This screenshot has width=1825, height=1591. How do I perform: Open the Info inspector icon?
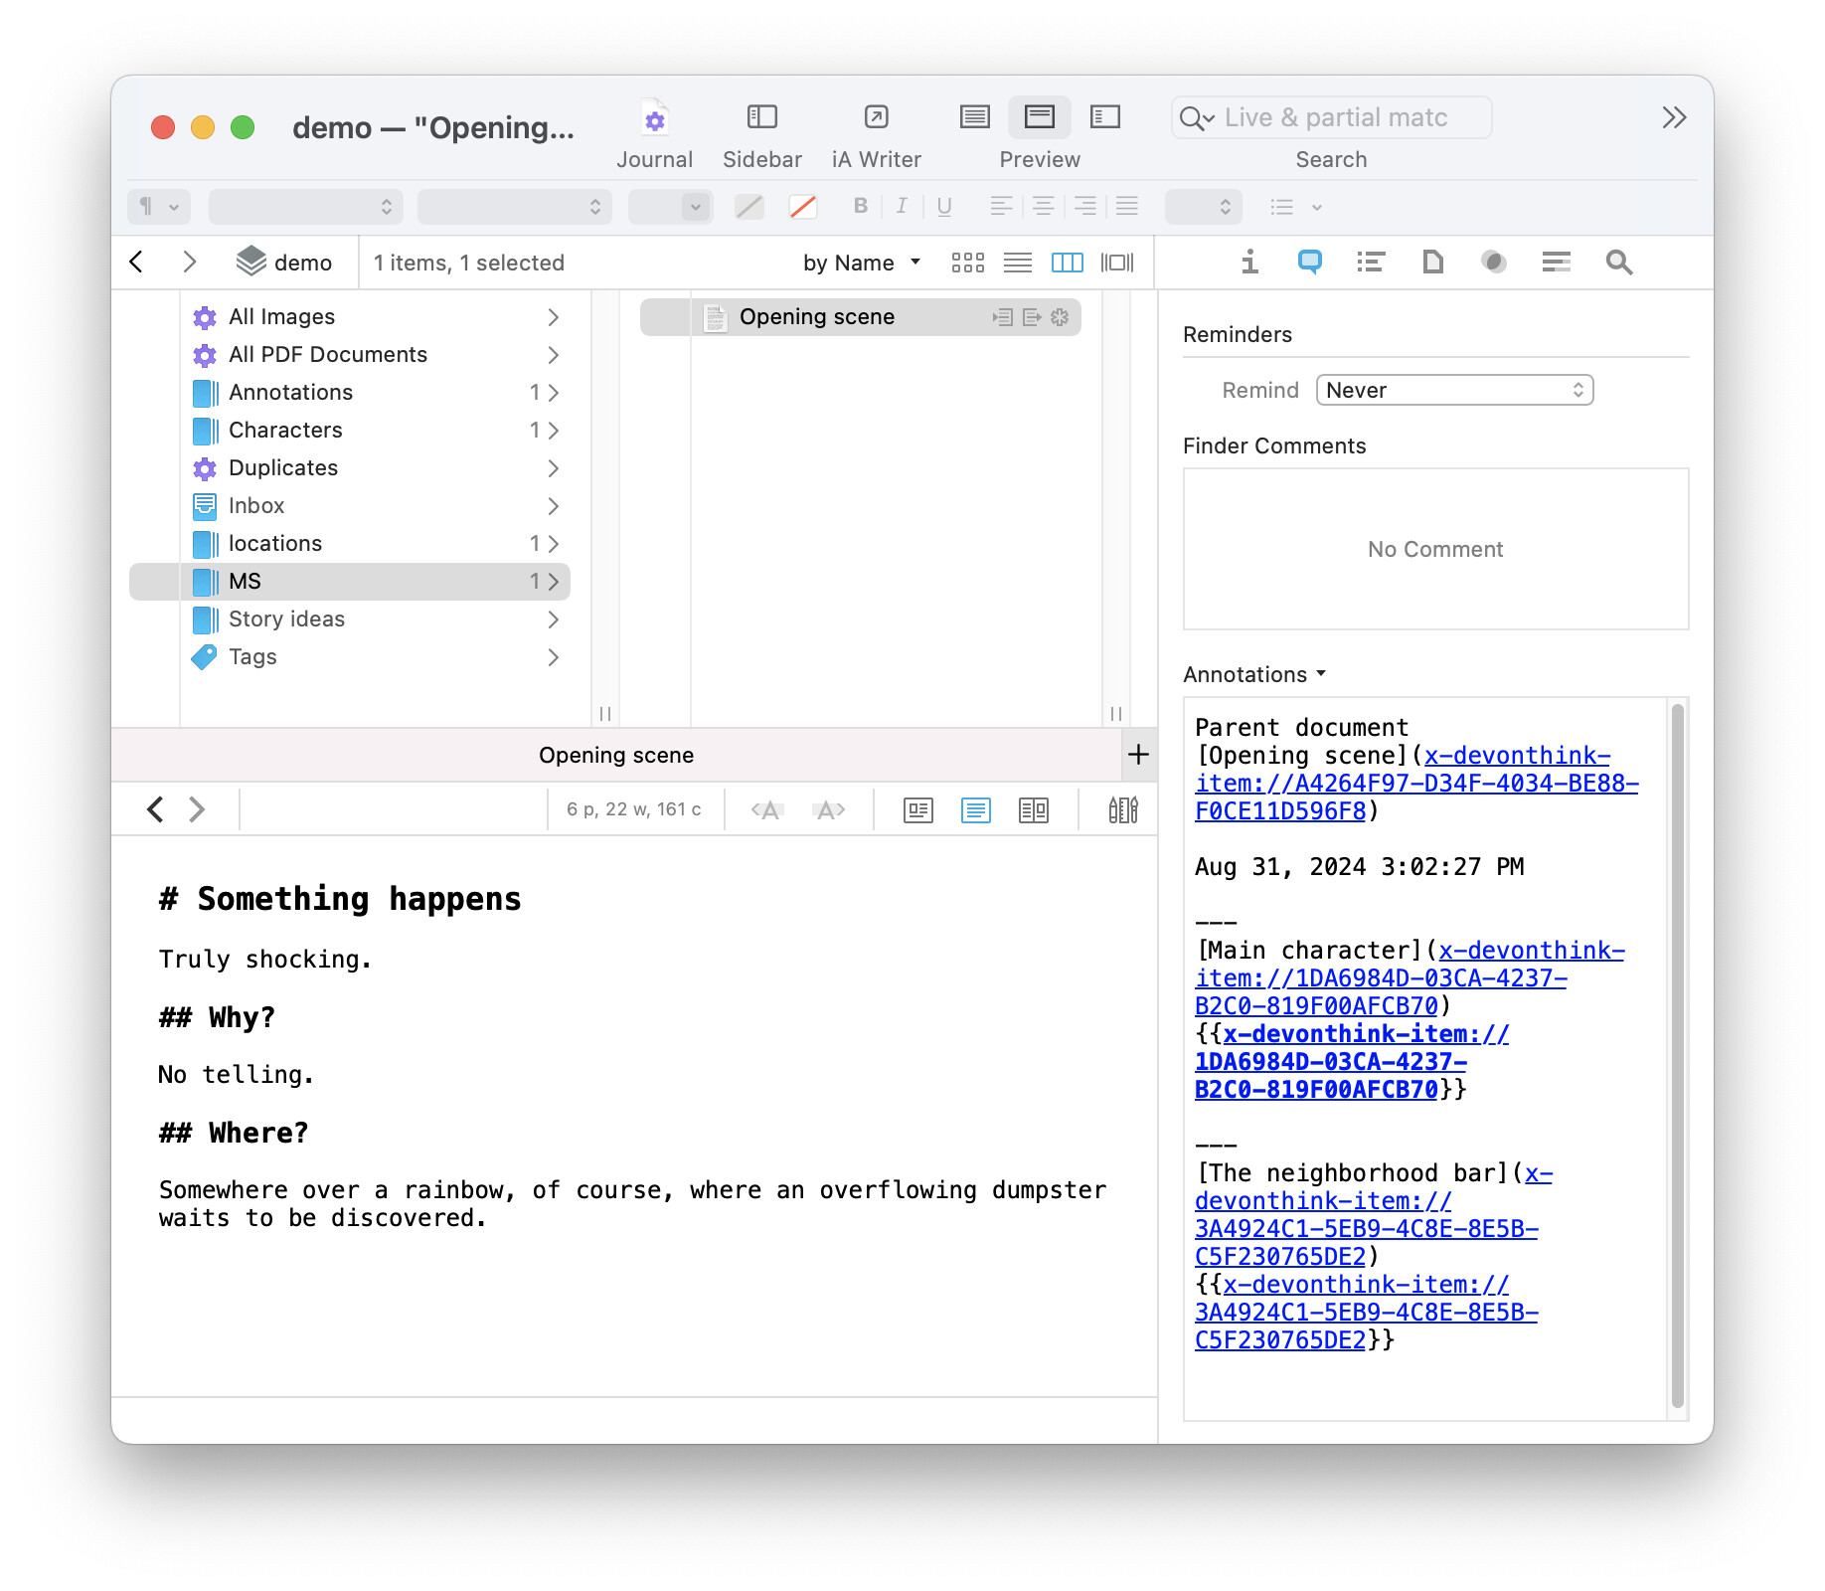(1249, 263)
